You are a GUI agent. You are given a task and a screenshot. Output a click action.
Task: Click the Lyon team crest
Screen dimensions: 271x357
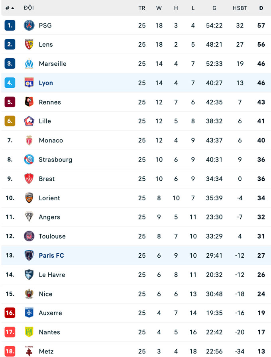pyautogui.click(x=29, y=83)
